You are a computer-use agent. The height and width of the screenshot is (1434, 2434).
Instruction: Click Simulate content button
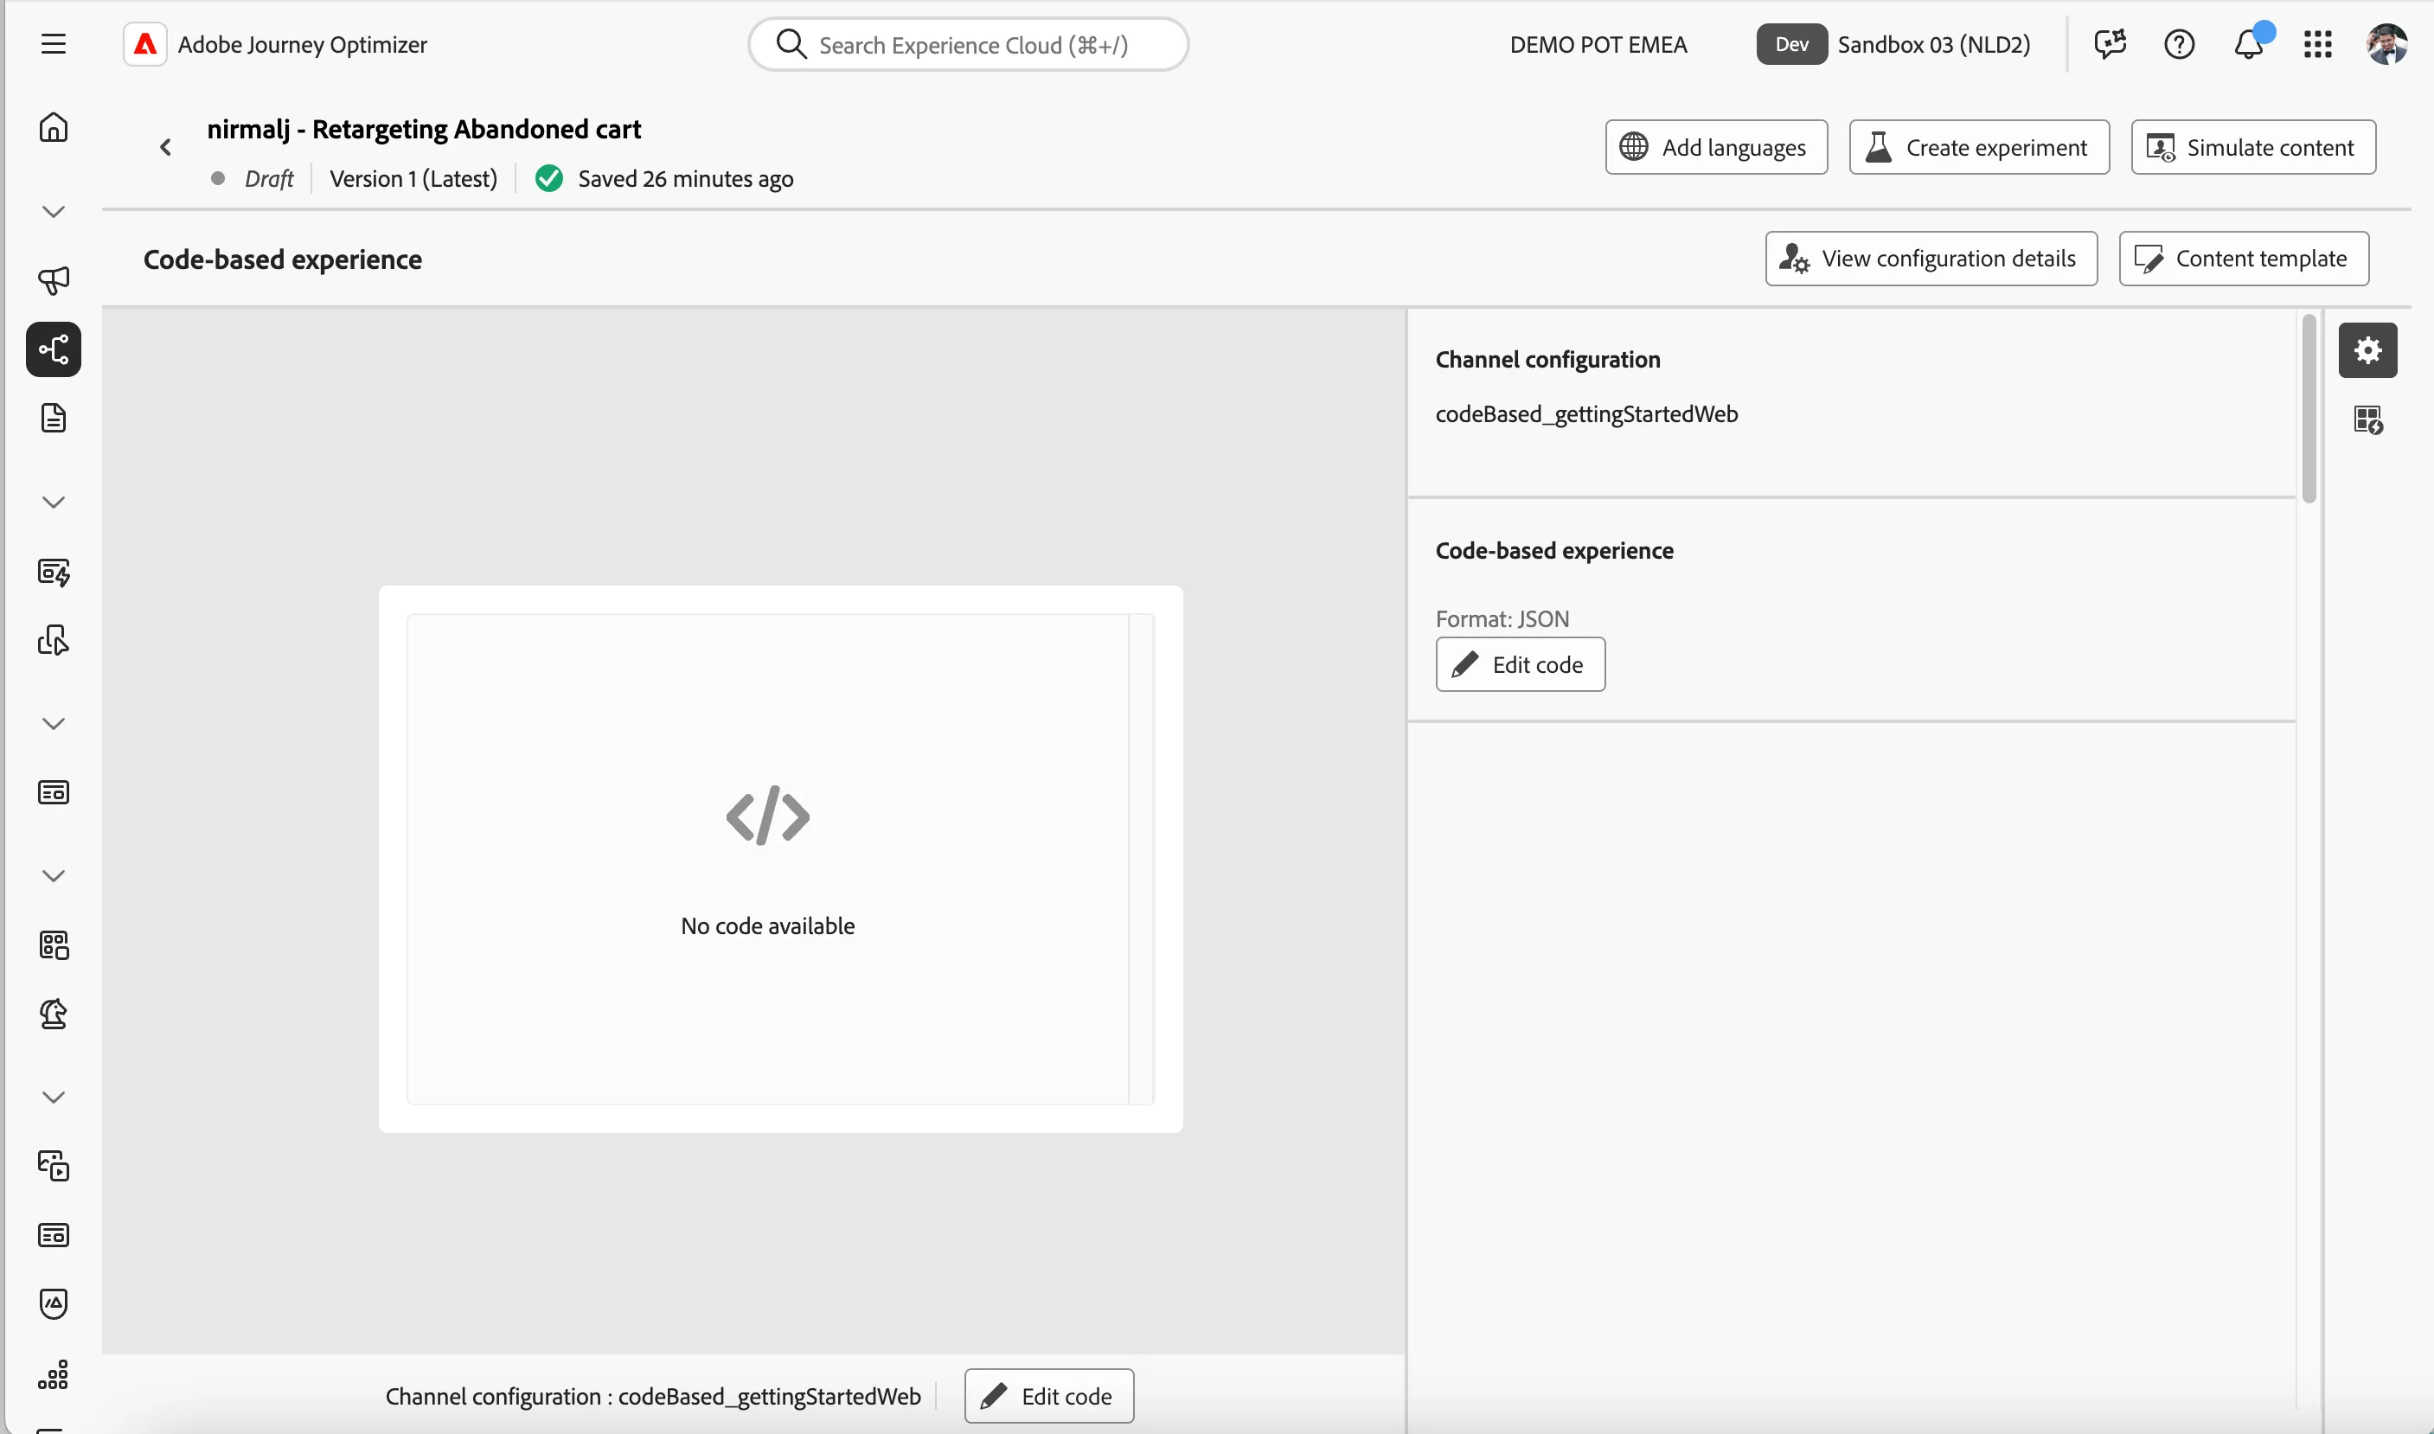[x=2253, y=147]
